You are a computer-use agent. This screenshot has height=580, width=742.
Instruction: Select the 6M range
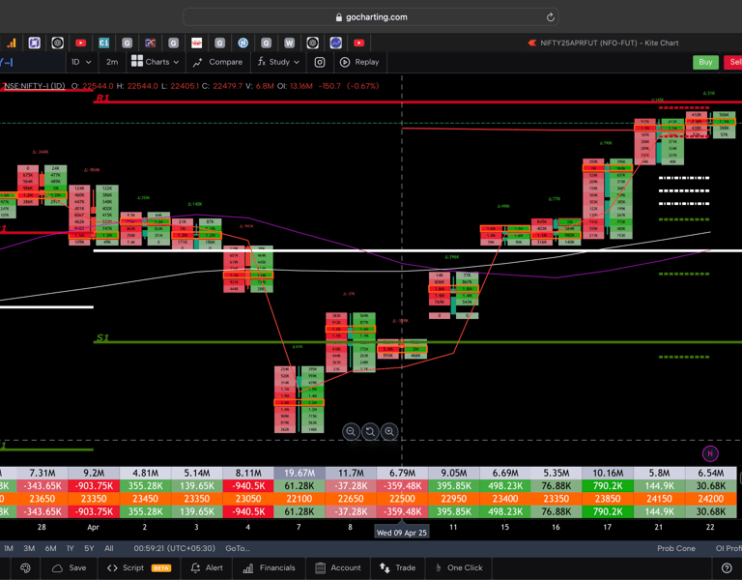[x=50, y=548]
